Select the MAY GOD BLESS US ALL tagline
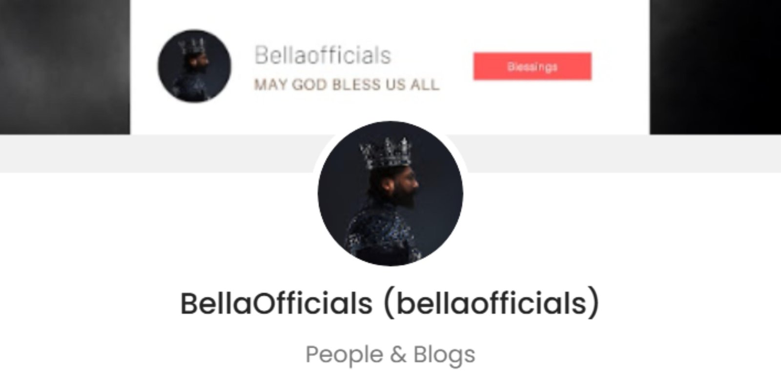 347,85
